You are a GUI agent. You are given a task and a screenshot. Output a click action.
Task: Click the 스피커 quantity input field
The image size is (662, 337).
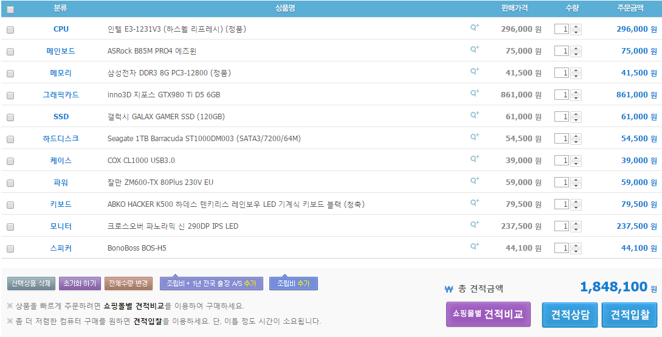click(x=562, y=248)
